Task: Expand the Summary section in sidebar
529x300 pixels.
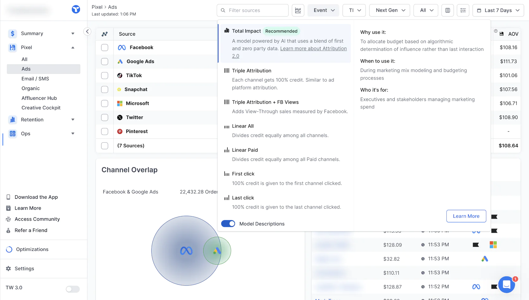Action: pos(73,34)
